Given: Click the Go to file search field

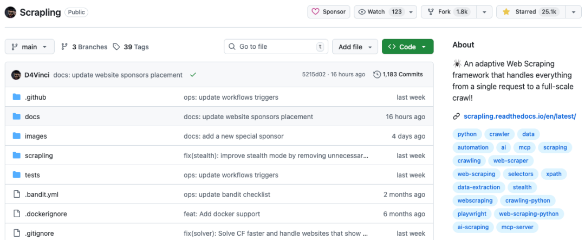Looking at the screenshot, I should (x=276, y=47).
